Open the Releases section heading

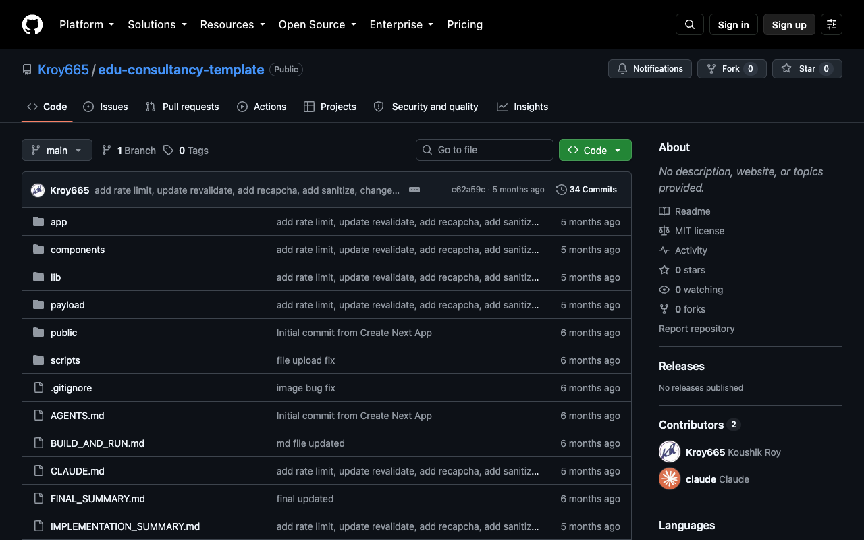(x=682, y=366)
